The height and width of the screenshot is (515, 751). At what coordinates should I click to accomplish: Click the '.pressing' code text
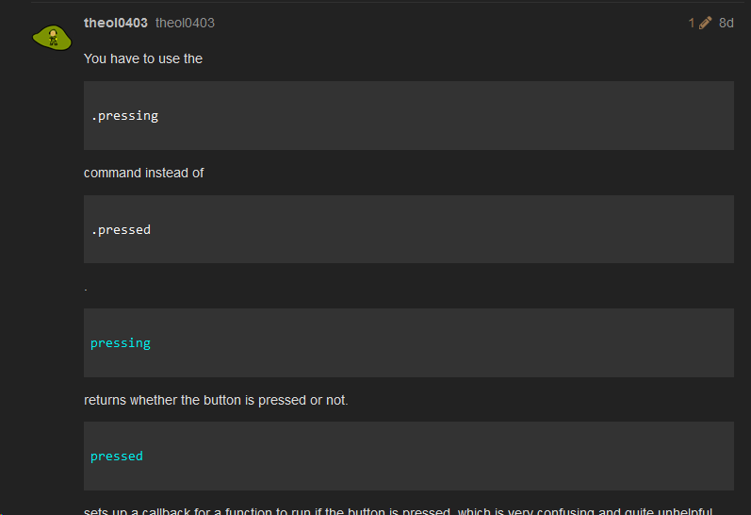click(124, 116)
